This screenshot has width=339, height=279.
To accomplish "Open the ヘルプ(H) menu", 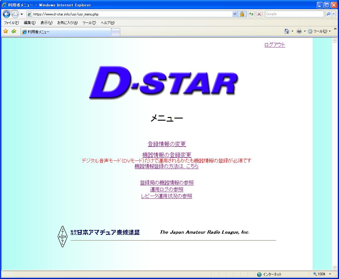I will [x=108, y=23].
